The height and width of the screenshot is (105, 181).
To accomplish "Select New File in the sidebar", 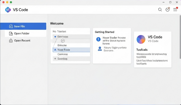I will click(x=23, y=26).
